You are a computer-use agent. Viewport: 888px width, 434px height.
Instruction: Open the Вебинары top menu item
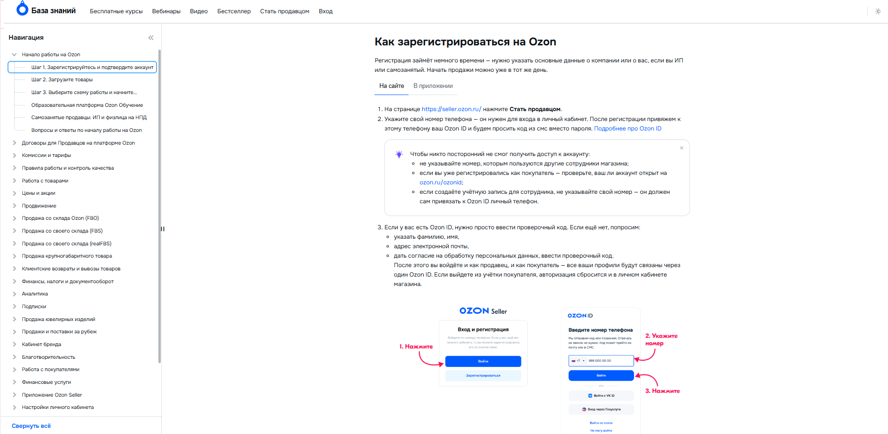click(x=166, y=11)
